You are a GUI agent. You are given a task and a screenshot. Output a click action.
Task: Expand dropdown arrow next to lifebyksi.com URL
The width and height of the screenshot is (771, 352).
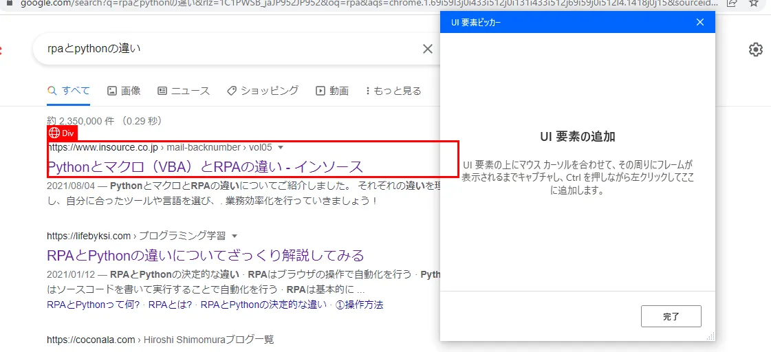pyautogui.click(x=235, y=236)
